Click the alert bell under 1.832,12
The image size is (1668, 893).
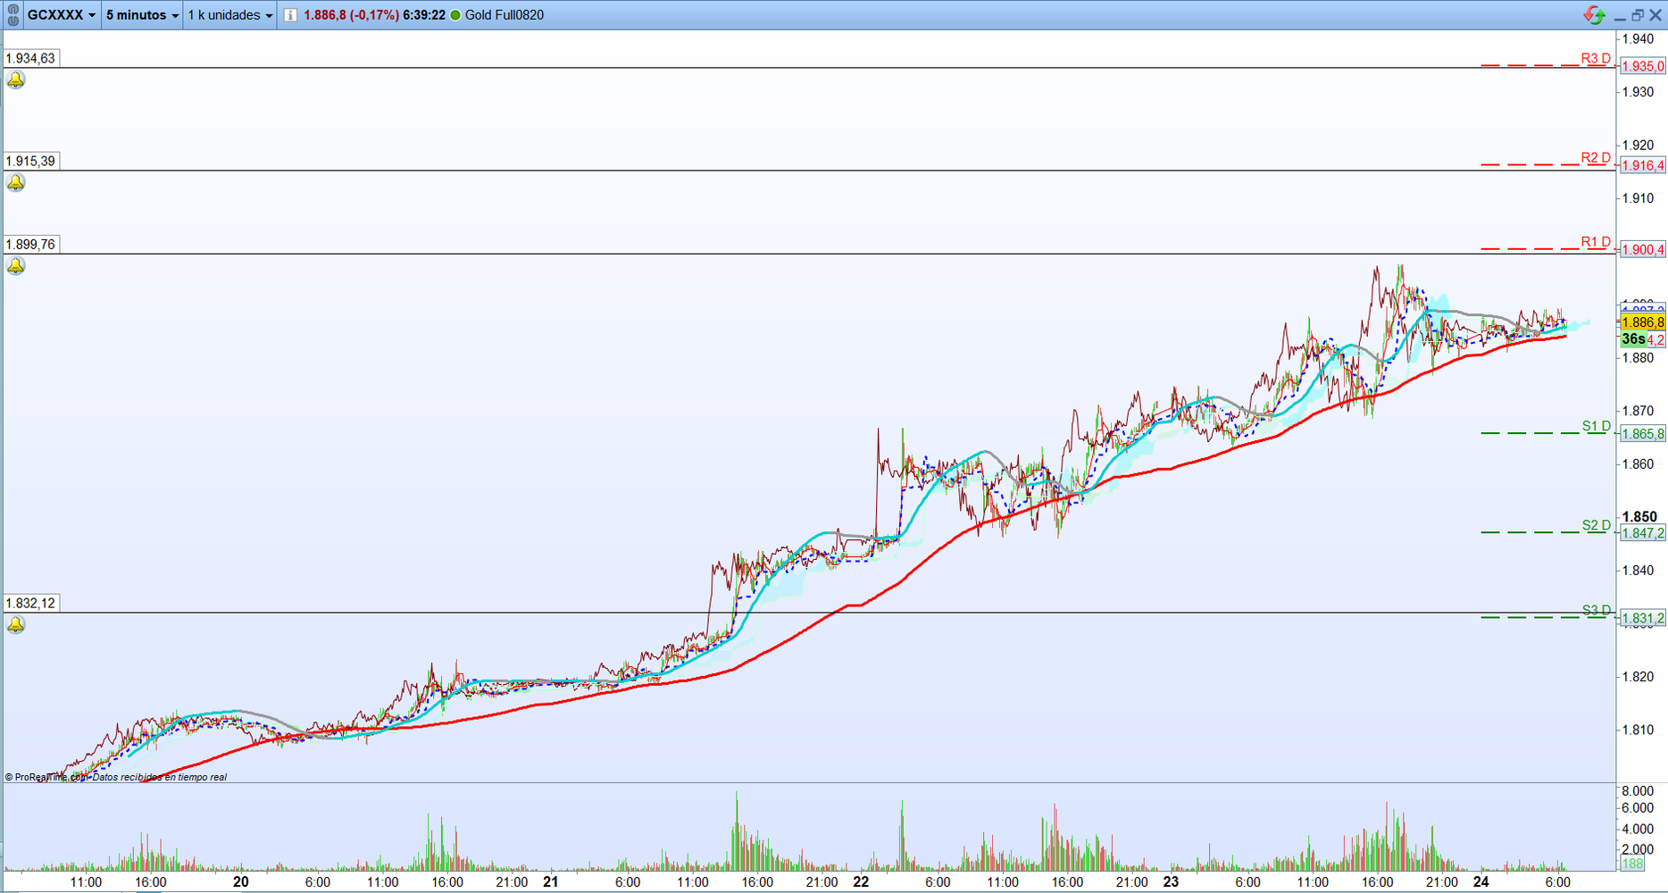tap(16, 625)
